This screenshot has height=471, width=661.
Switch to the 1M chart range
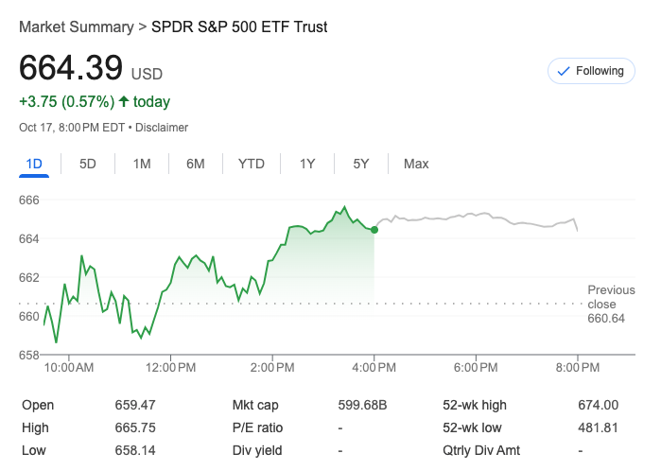(142, 164)
